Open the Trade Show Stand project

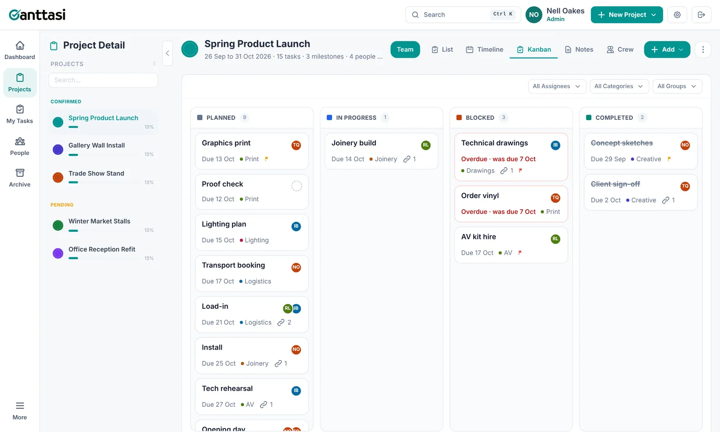pos(103,177)
